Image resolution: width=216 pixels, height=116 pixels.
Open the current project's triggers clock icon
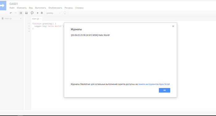pos(32,13)
